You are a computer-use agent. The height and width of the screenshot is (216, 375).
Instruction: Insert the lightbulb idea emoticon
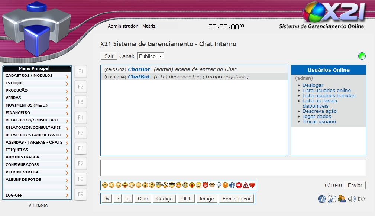click(219, 185)
